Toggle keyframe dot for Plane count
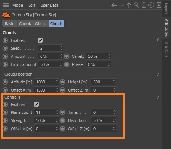The width and height of the screenshot is (171, 149). pos(5,112)
